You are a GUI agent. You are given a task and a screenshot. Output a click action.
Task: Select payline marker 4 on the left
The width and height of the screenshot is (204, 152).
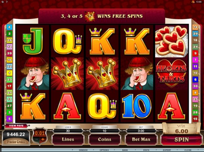point(10,27)
